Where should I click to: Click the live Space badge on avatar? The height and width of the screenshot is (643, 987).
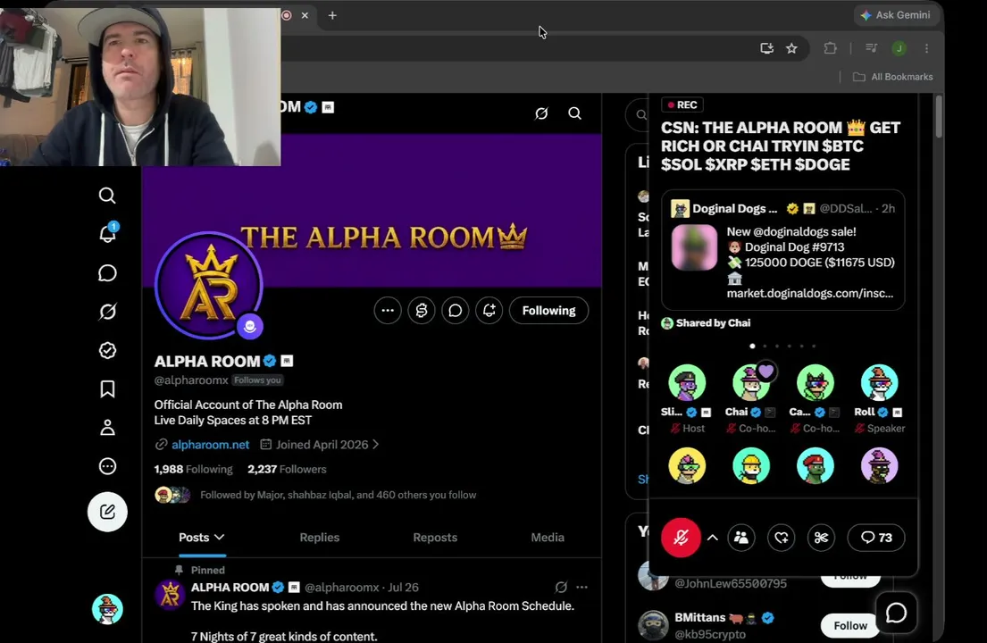pyautogui.click(x=250, y=327)
